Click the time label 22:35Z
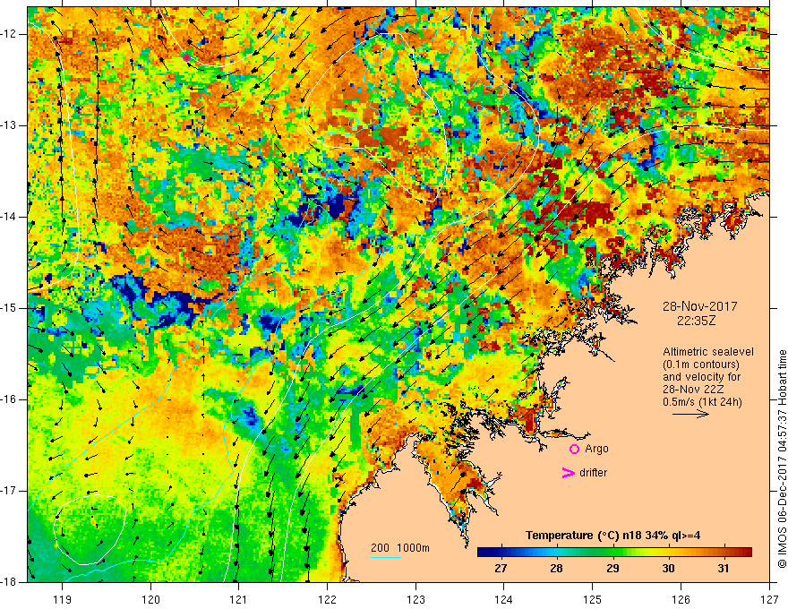This screenshot has height=609, width=788. coord(696,321)
